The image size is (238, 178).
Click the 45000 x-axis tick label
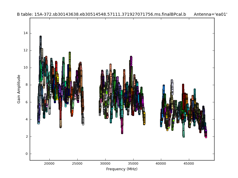189,163
